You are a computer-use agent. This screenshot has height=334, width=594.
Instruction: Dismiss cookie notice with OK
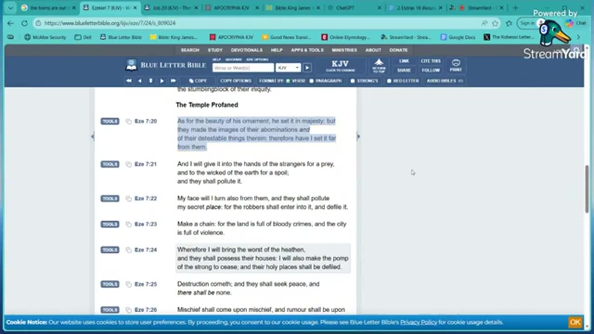coord(575,322)
